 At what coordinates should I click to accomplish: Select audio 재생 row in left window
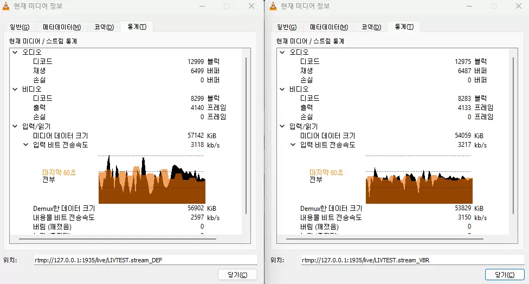pos(126,71)
